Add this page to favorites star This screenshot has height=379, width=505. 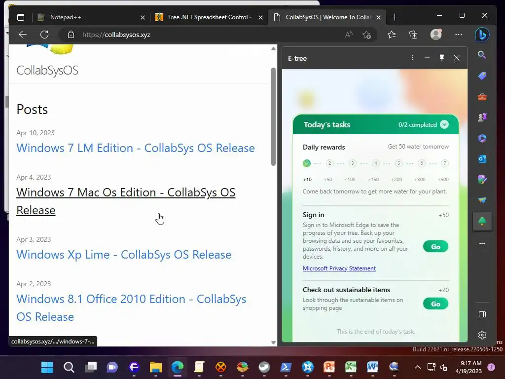[x=366, y=35]
